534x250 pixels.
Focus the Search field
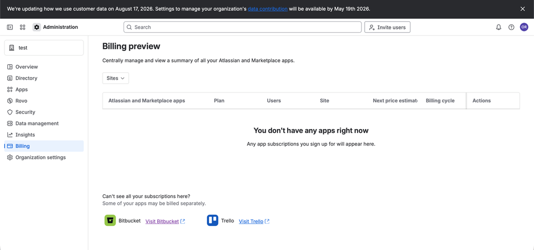[x=243, y=27]
